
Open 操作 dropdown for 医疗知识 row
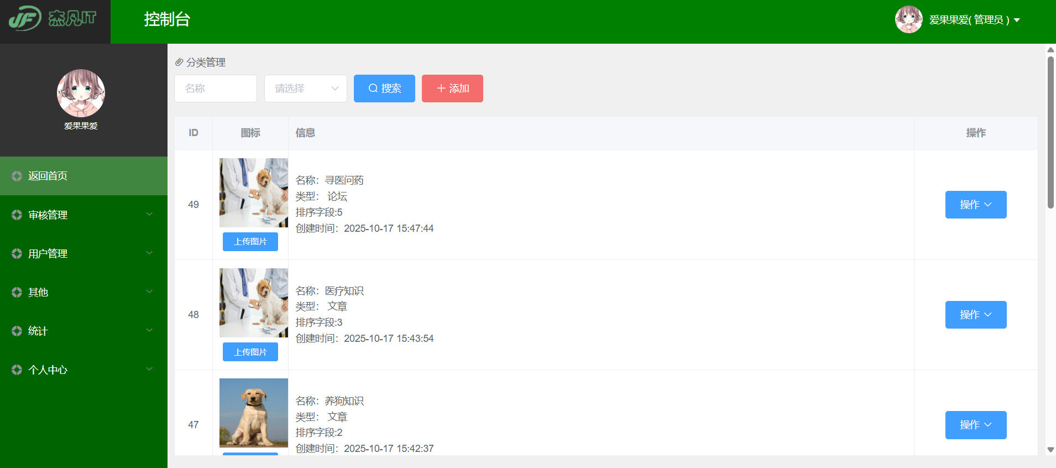coord(976,315)
